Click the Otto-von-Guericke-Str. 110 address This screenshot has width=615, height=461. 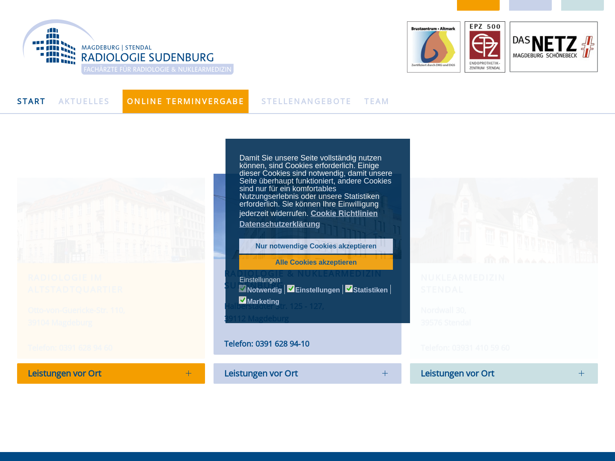(76, 310)
